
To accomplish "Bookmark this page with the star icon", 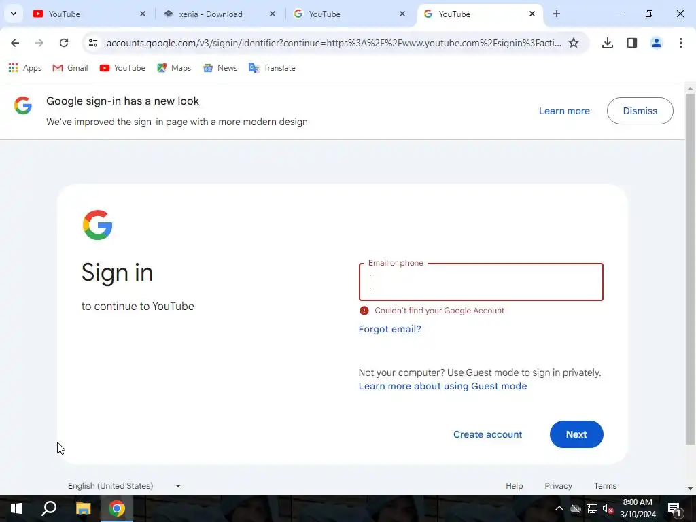I will (574, 43).
